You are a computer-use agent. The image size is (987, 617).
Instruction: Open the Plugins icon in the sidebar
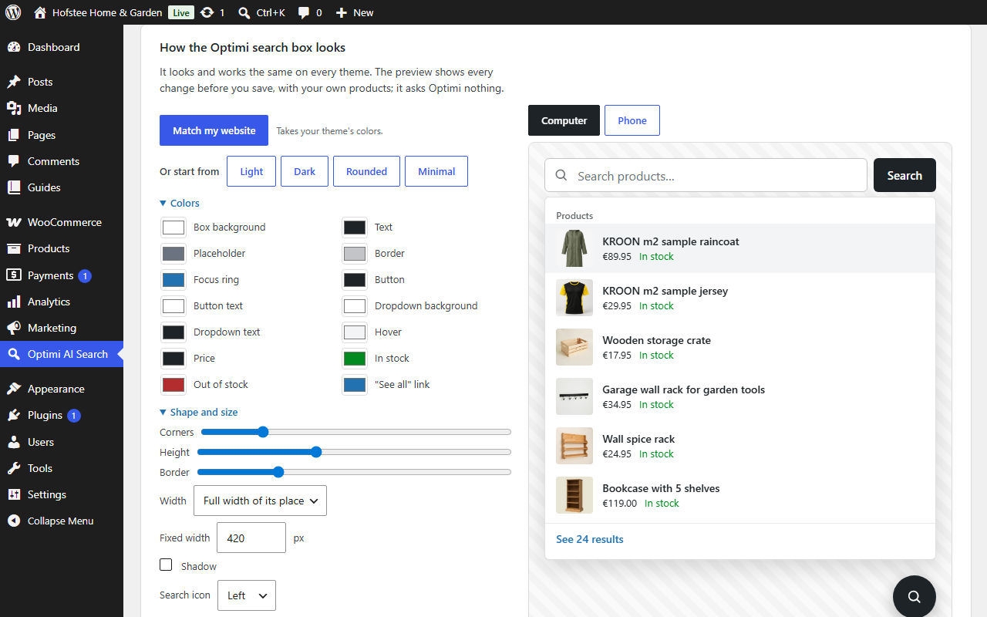(x=14, y=415)
